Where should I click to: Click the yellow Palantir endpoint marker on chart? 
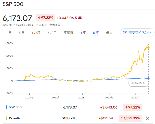pyautogui.click(x=148, y=48)
